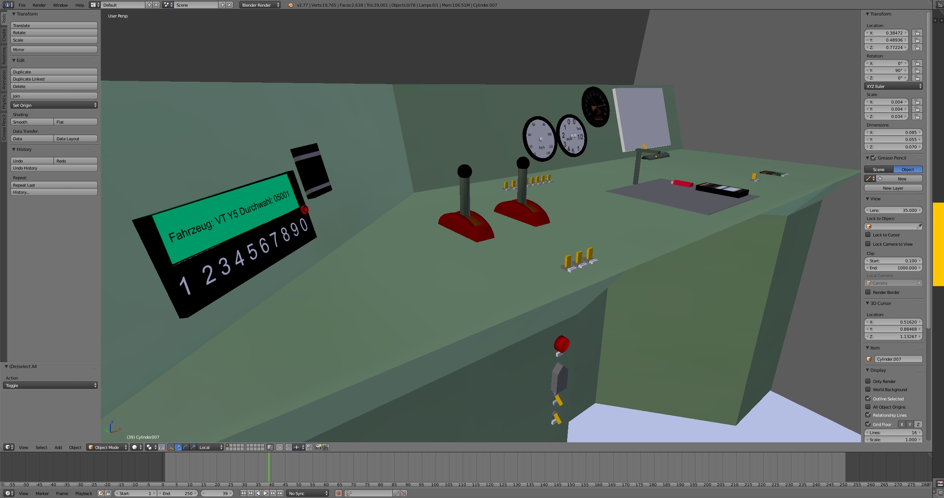Click the Duplicate Linked button
This screenshot has height=498, width=944.
coord(54,79)
